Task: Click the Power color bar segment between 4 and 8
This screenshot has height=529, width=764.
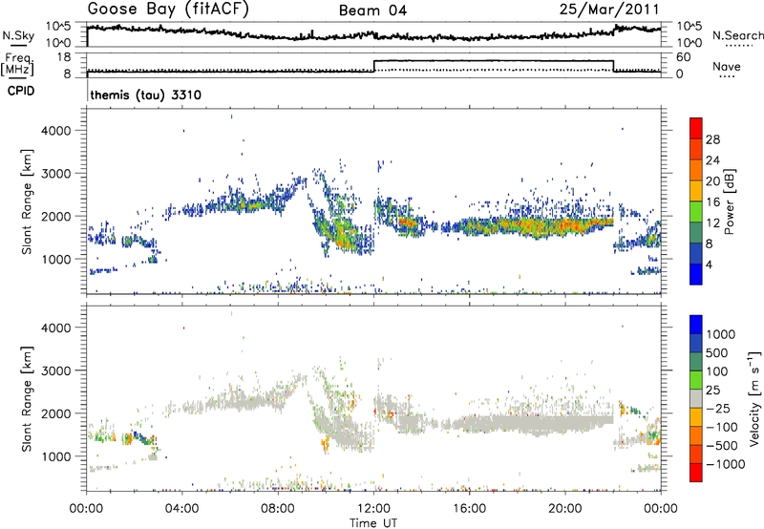Action: tap(696, 254)
